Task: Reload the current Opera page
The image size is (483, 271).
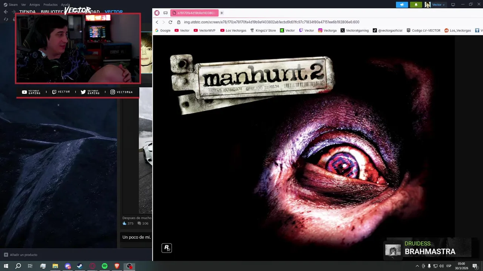Action: click(x=170, y=22)
